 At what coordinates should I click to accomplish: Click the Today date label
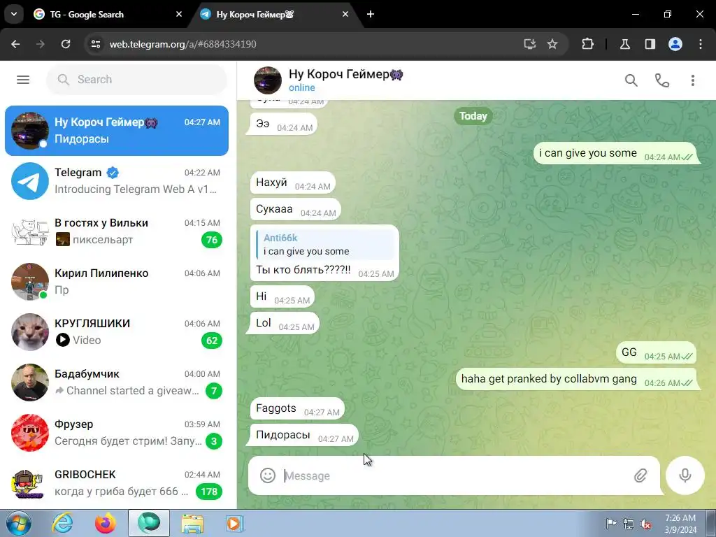[x=473, y=116]
